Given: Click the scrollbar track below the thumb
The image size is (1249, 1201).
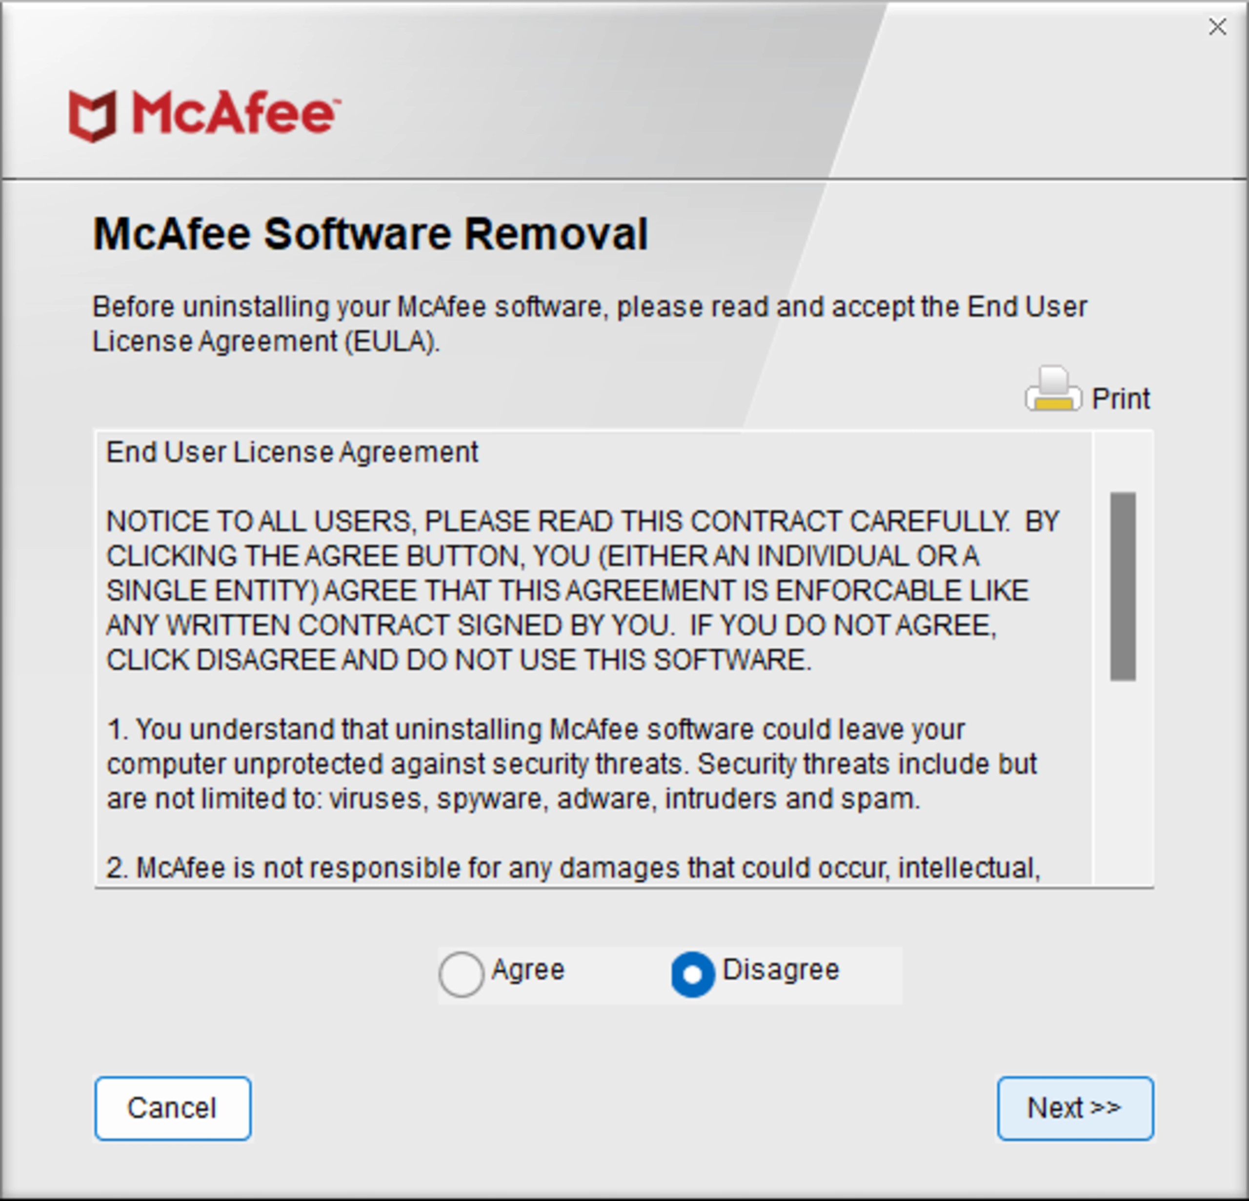Looking at the screenshot, I should [x=1123, y=784].
